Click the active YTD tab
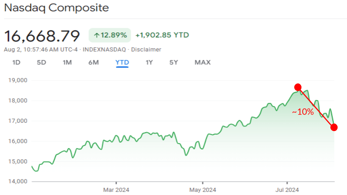Screen dimensions: 347x195 coord(122,62)
